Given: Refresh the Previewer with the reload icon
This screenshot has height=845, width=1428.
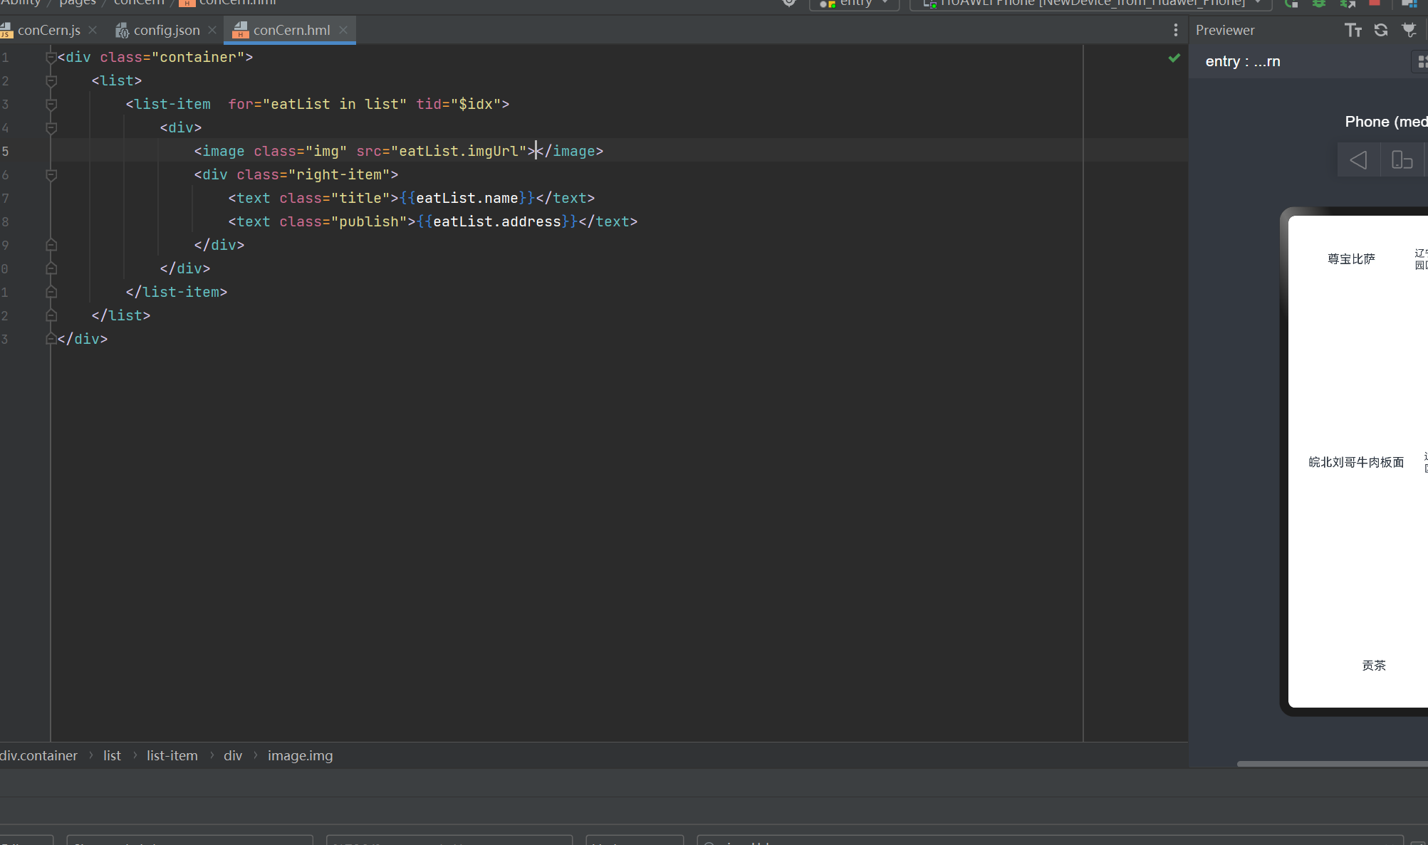Looking at the screenshot, I should click(1381, 30).
